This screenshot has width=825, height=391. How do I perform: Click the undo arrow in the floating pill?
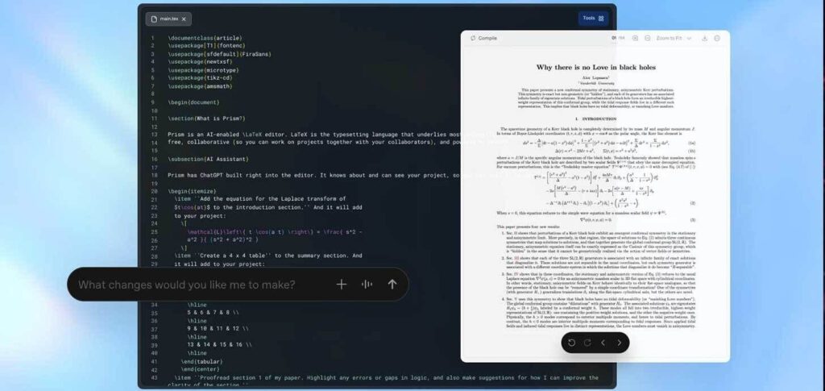[x=571, y=343]
